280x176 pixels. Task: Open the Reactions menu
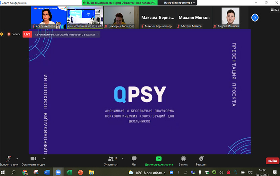pos(201,159)
